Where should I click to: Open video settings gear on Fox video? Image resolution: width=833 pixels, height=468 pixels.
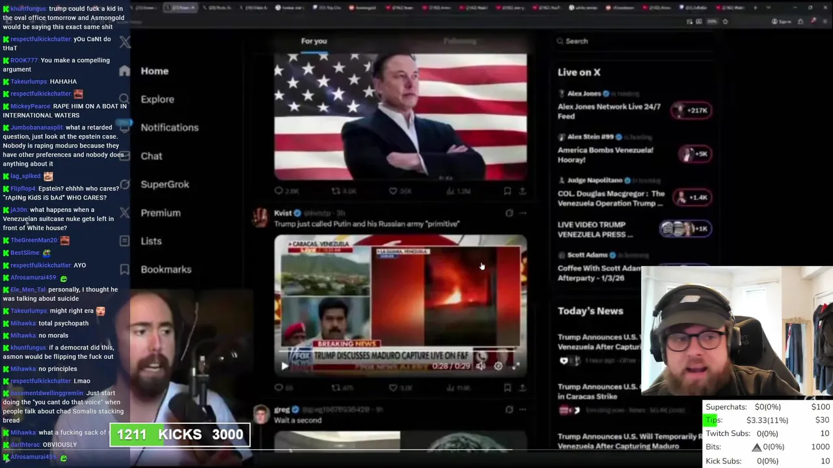pos(498,366)
